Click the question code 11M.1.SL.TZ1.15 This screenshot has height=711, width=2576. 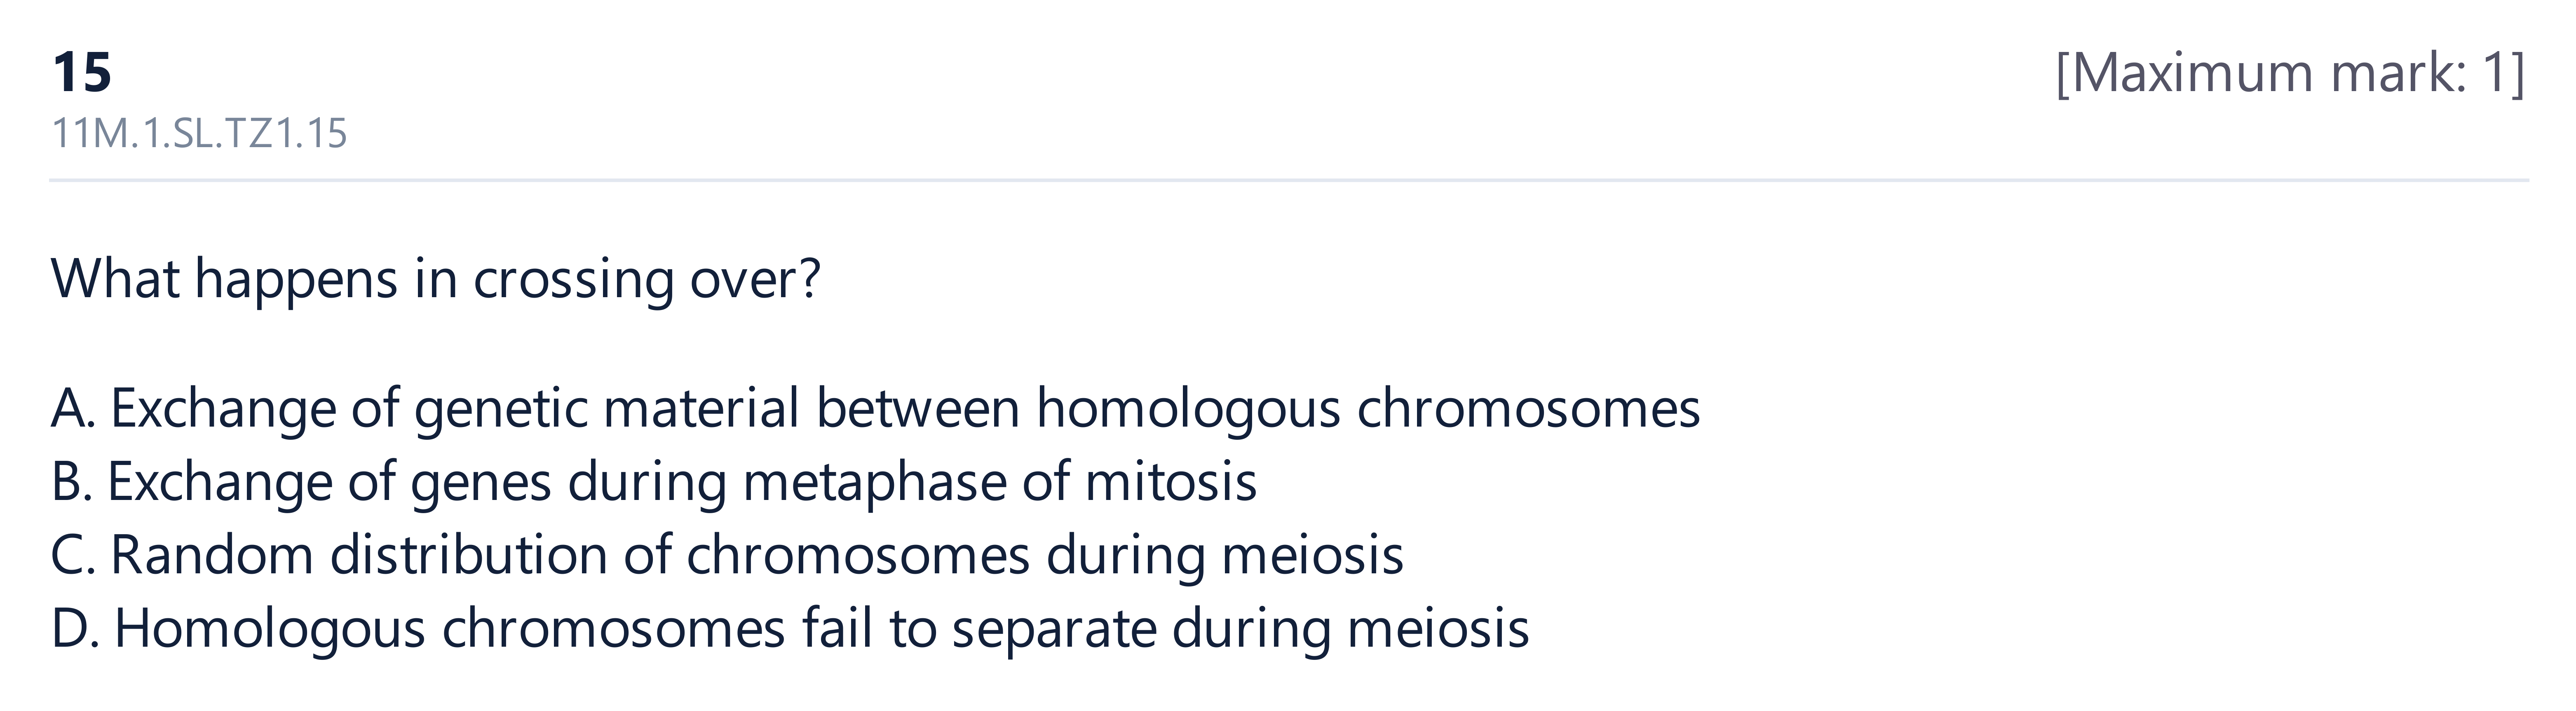tap(199, 134)
